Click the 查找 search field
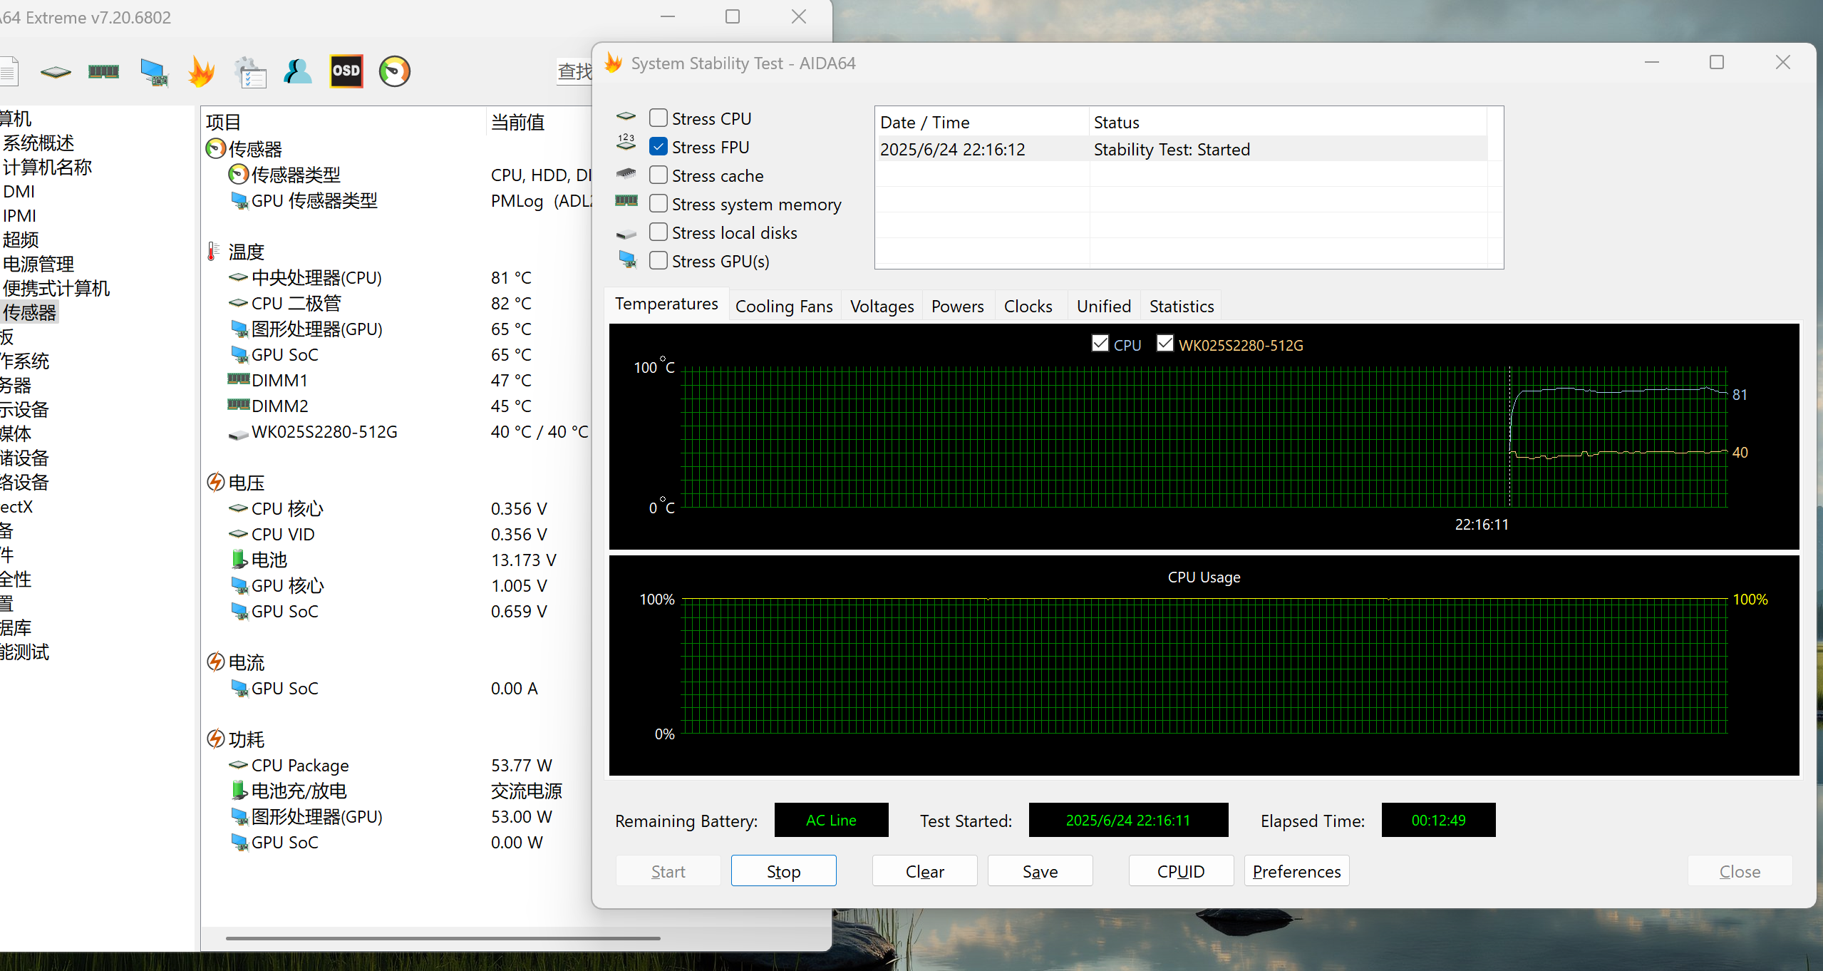 coord(574,71)
